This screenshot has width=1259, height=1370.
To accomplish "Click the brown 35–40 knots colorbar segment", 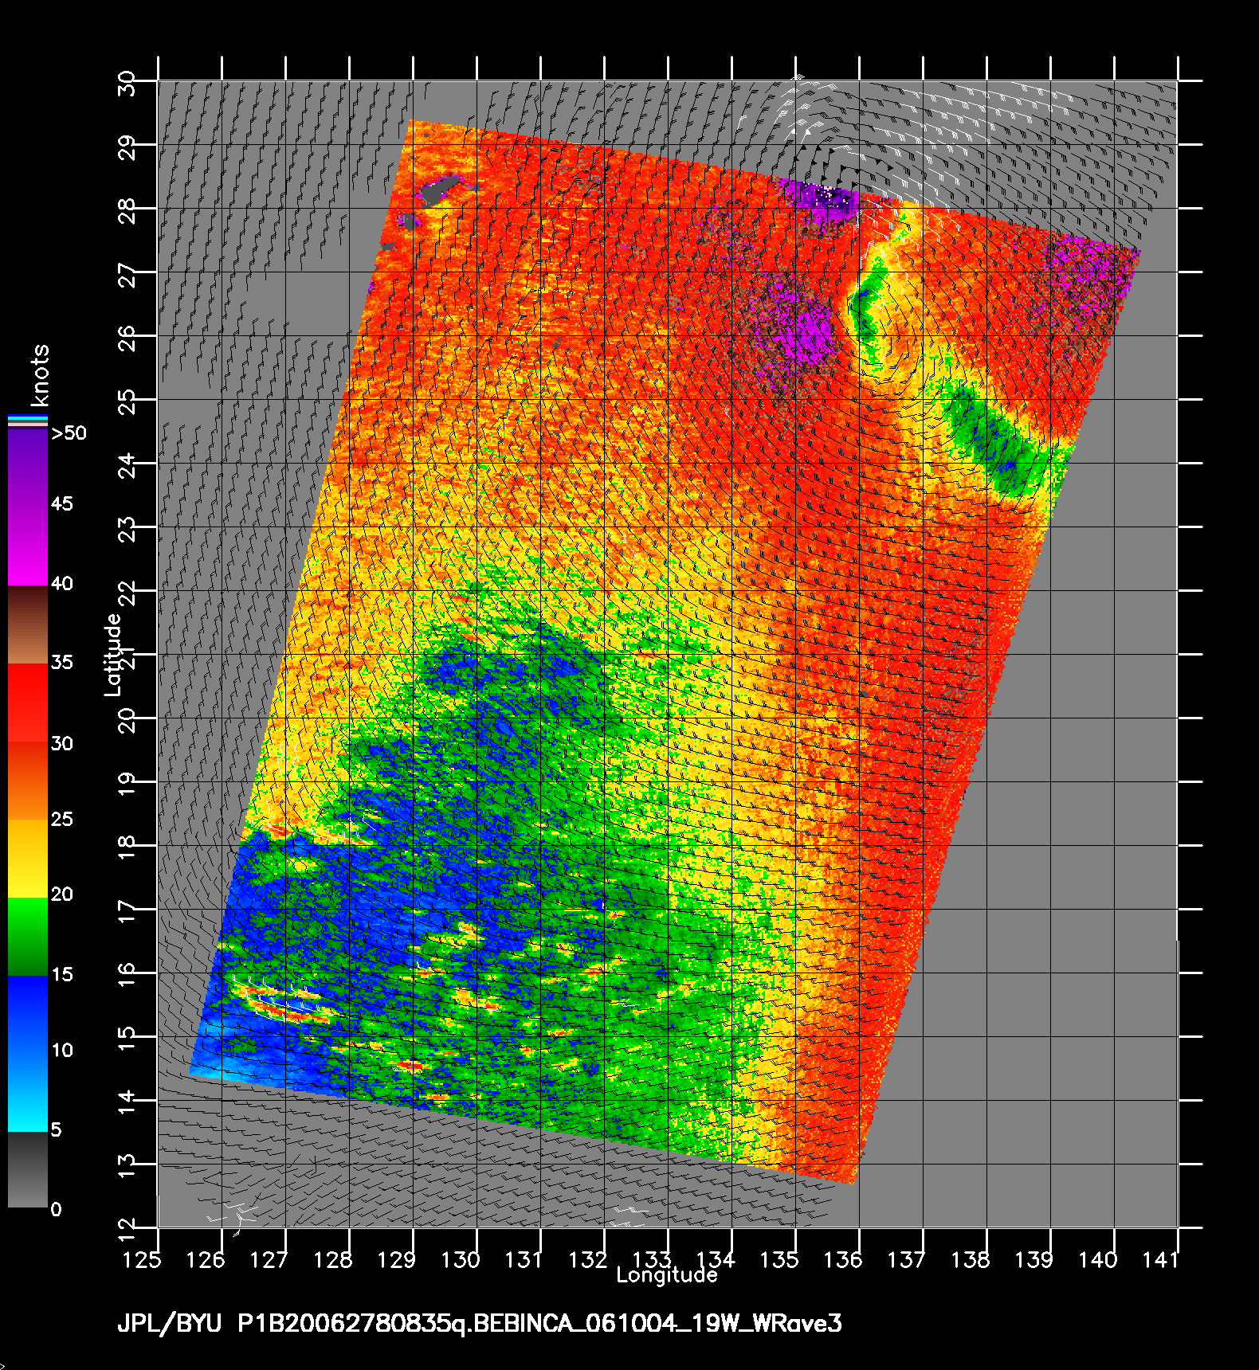I will coord(28,624).
